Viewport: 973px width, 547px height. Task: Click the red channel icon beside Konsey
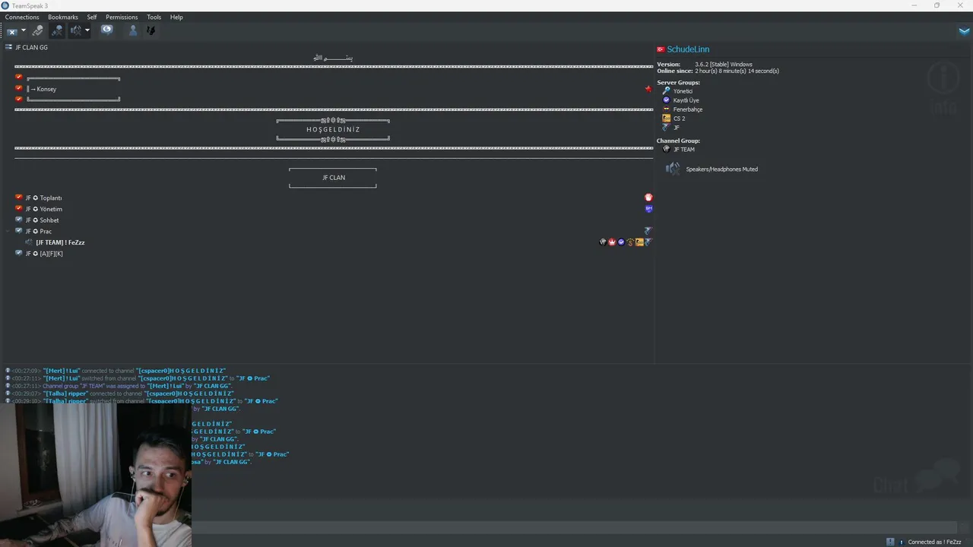click(x=19, y=88)
